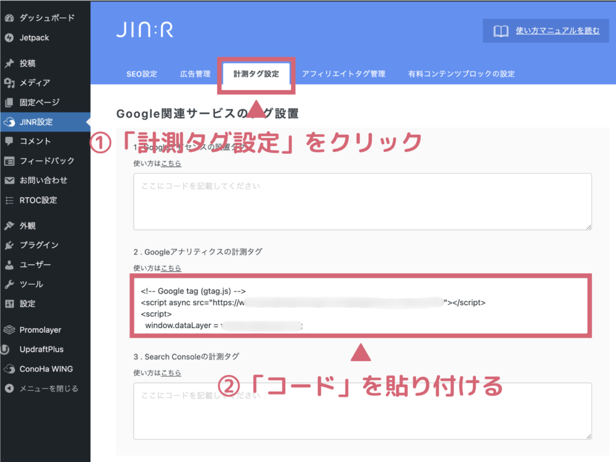Click the sliders icon beside 設定

click(x=10, y=303)
